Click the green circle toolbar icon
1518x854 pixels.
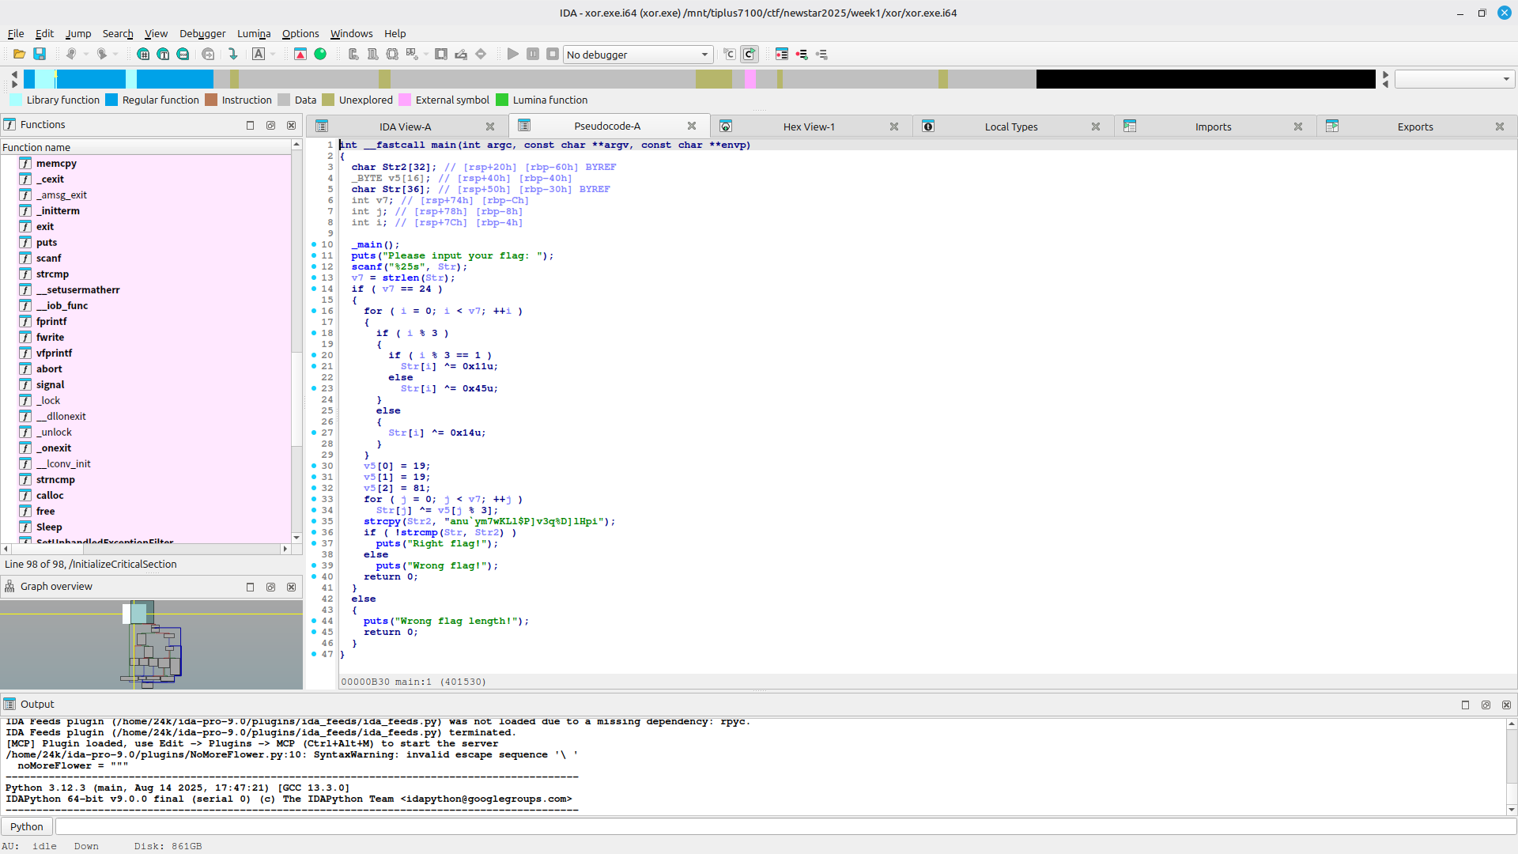pyautogui.click(x=320, y=54)
